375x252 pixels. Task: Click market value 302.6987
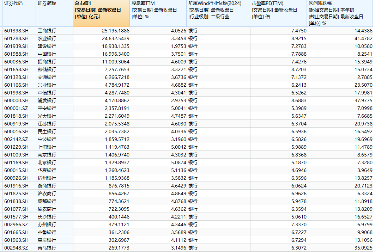coord(119,240)
